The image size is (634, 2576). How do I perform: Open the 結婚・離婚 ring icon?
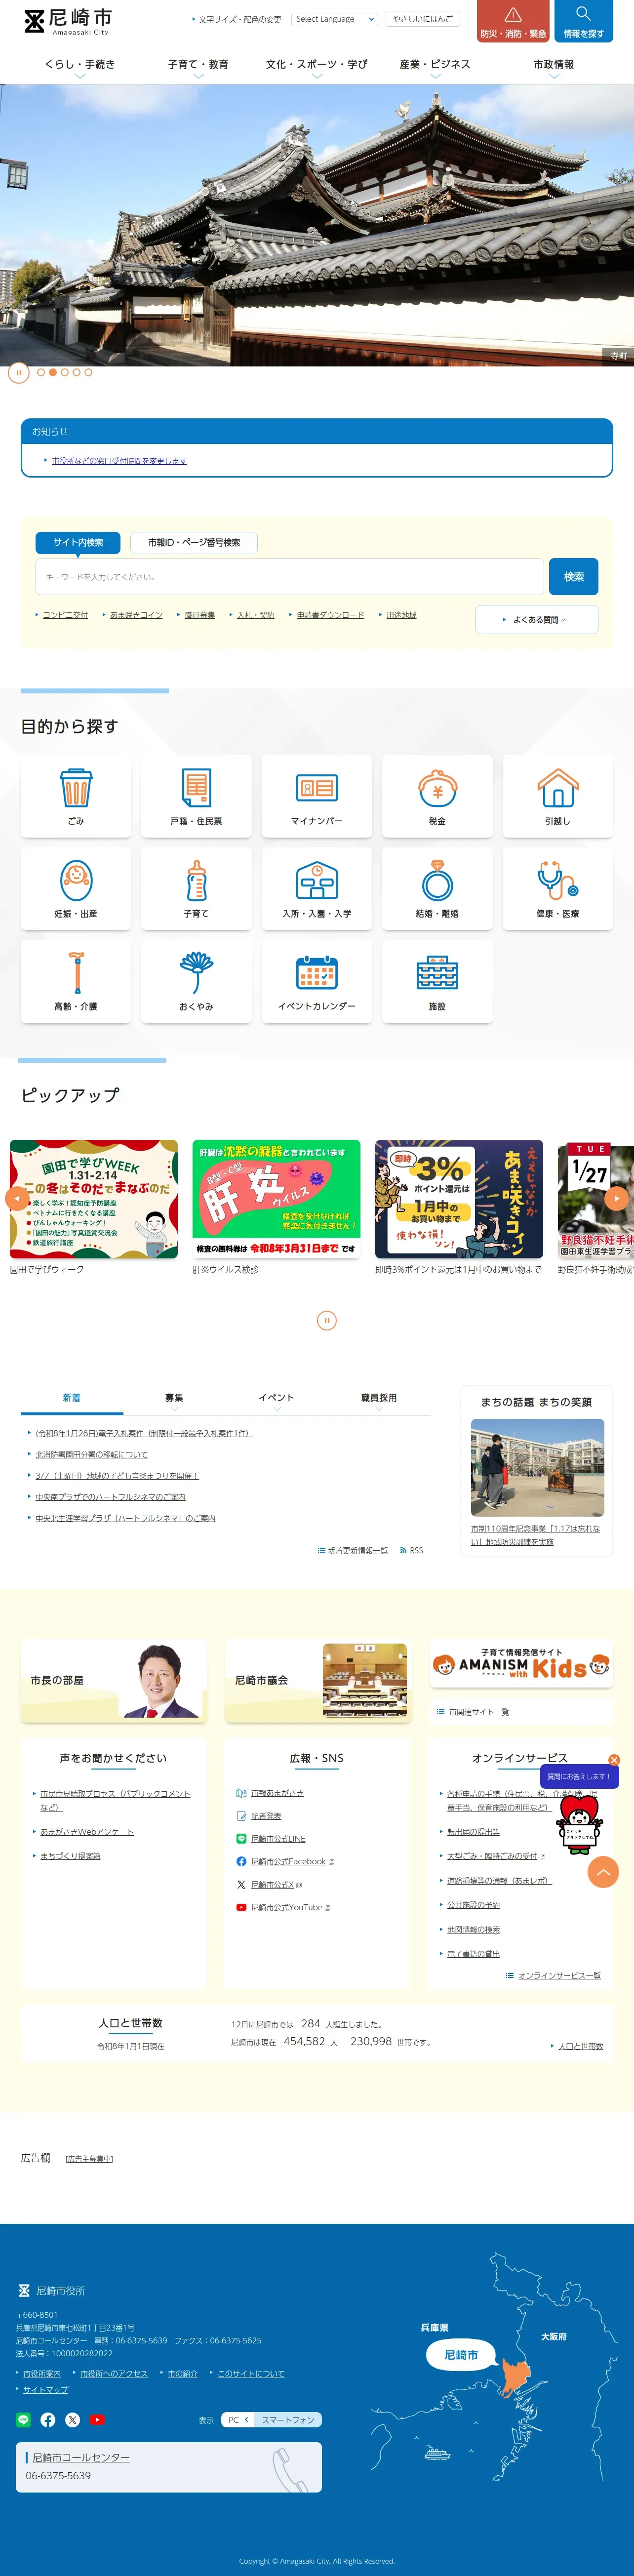[437, 889]
